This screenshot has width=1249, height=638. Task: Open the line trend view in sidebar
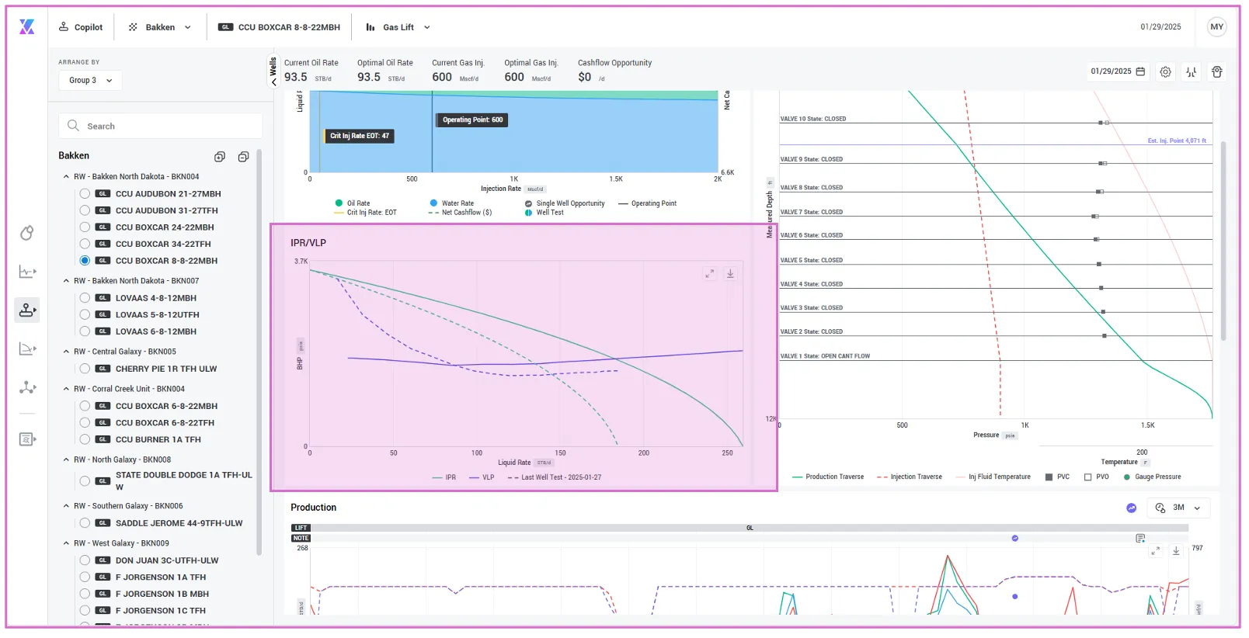tap(27, 272)
